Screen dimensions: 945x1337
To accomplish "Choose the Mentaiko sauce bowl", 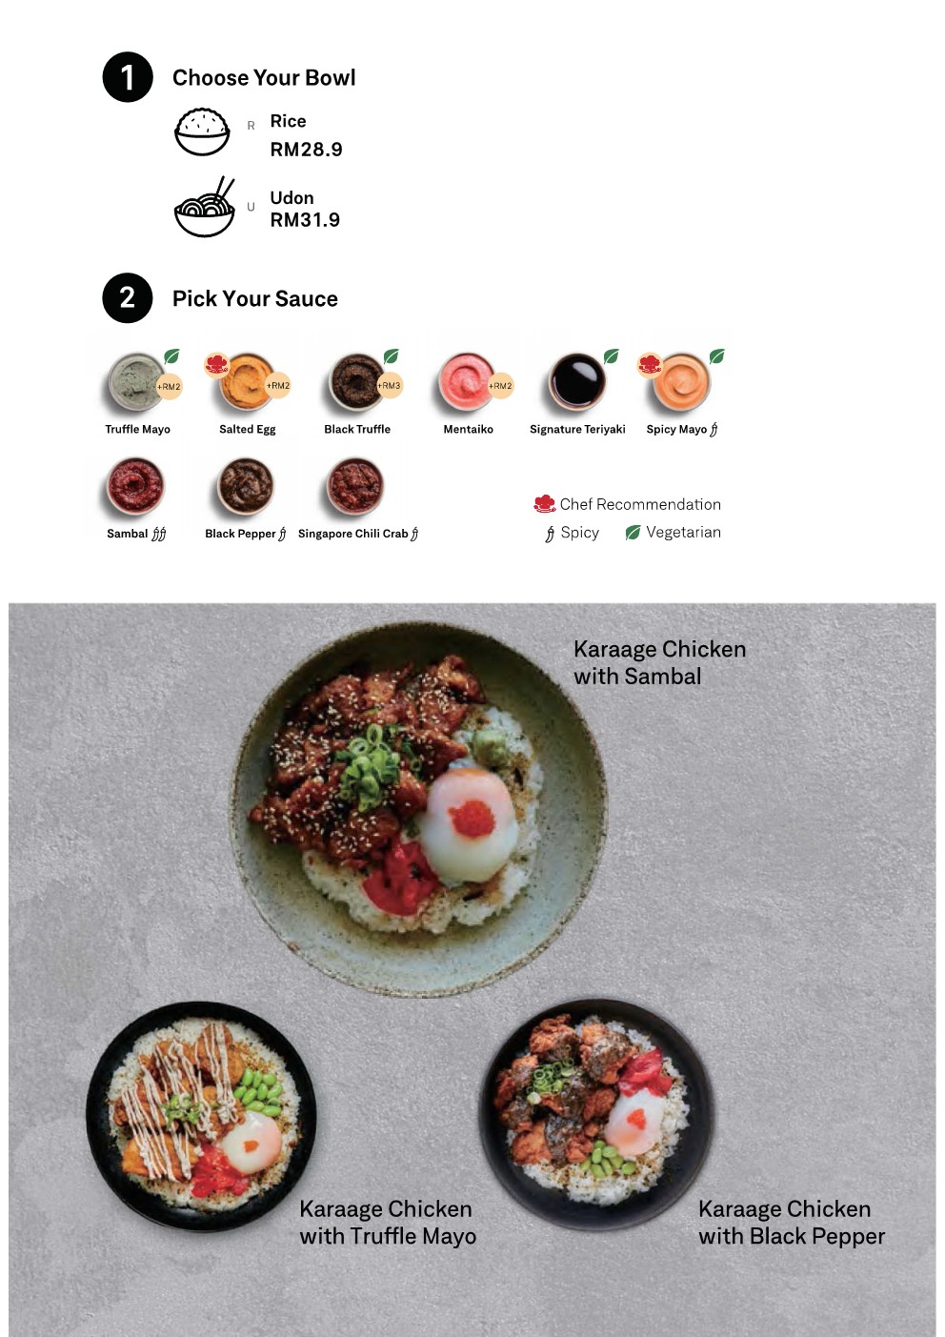I will [x=467, y=382].
